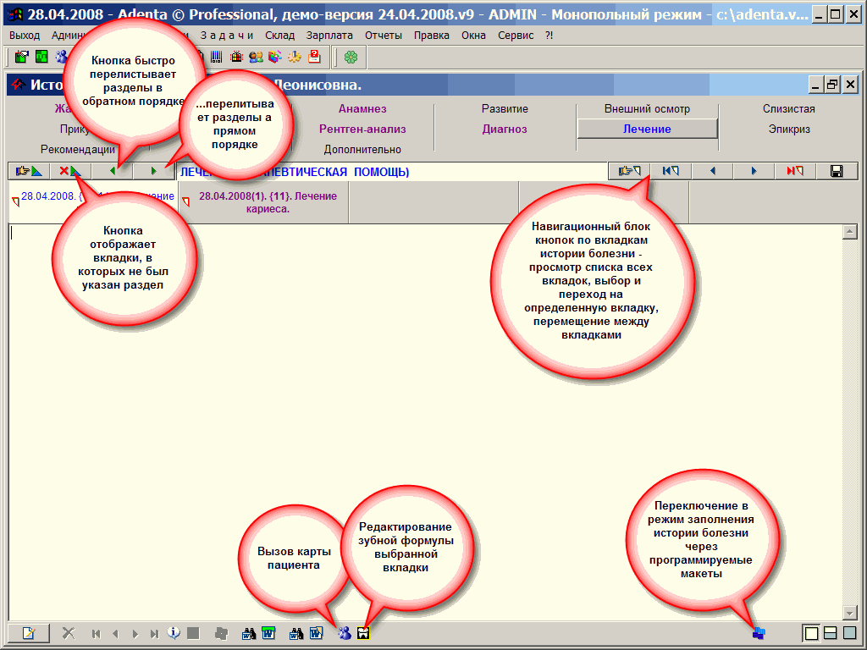Viewport: 867px width, 650px height.
Task: Click the blue info bubble icon
Action: click(174, 632)
